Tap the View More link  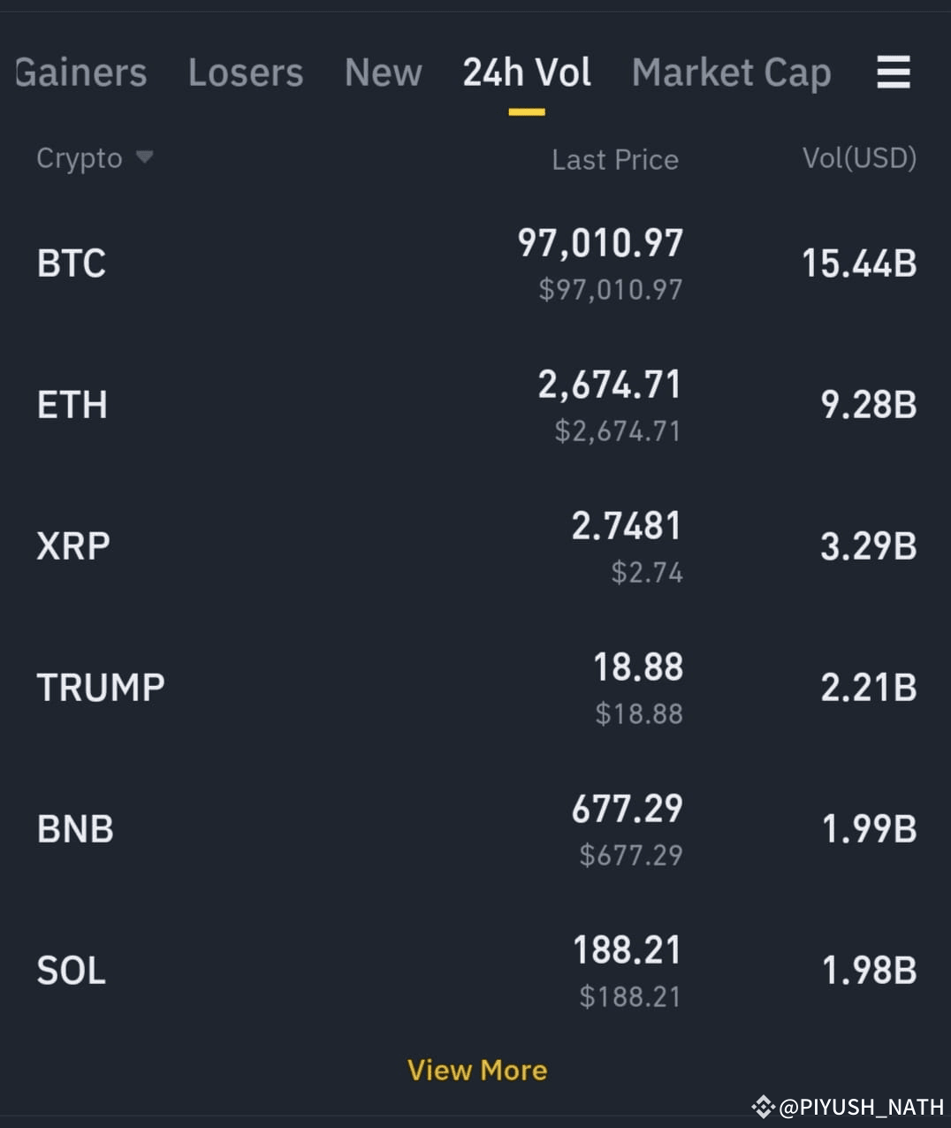477,1071
